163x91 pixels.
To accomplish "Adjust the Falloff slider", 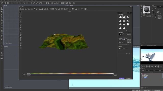I will point(125,42).
